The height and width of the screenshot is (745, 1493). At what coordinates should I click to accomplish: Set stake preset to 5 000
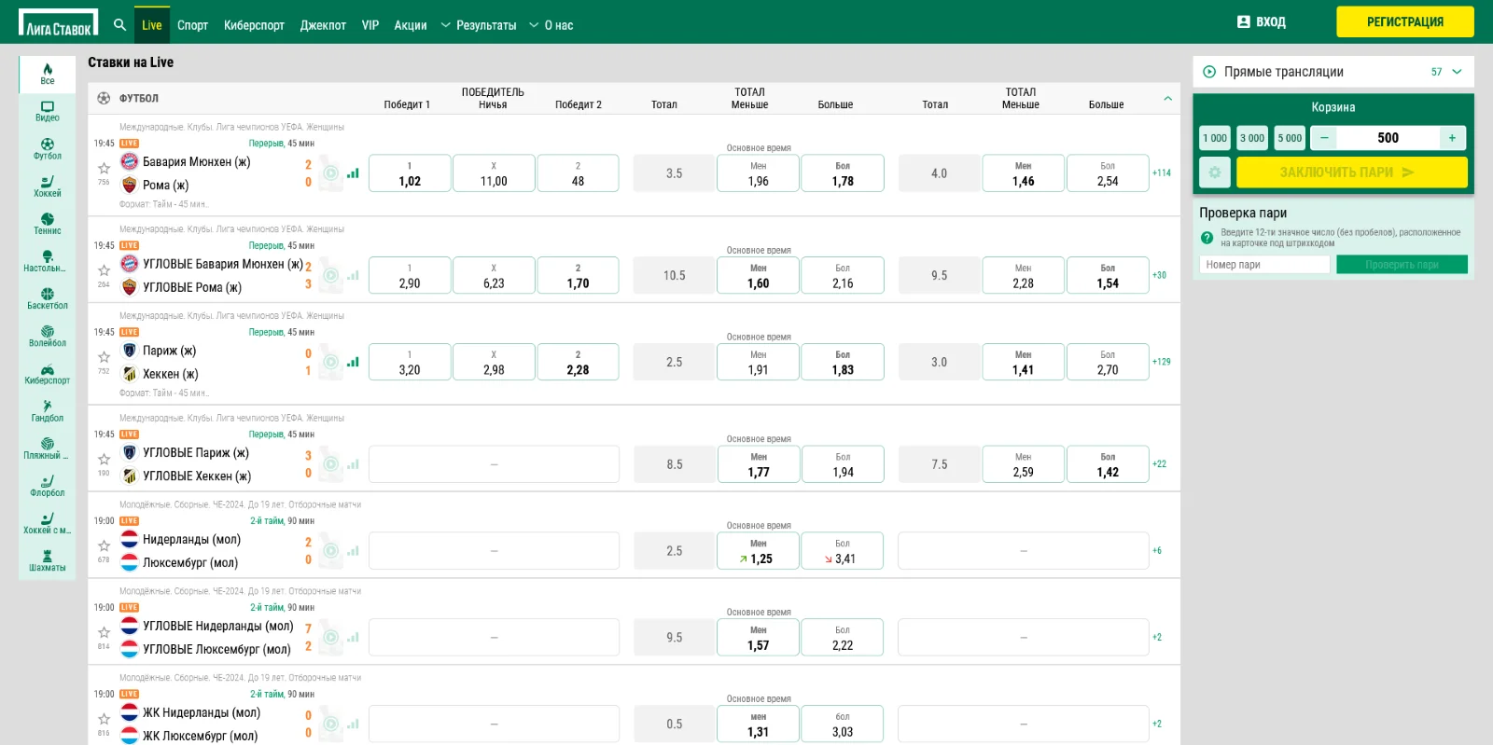1290,138
